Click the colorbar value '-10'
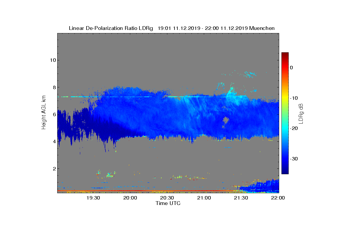This screenshot has height=230, width=345. point(293,98)
